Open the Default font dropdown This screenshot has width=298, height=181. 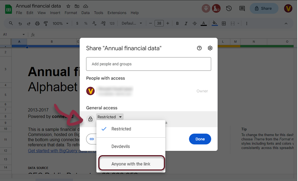[131, 24]
